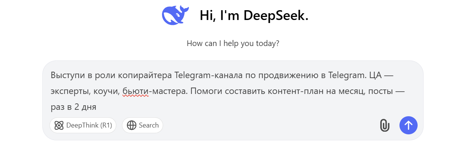This screenshot has width=458, height=163.
Task: Click the abbreviation "ЦА" in the prompt
Action: 375,75
